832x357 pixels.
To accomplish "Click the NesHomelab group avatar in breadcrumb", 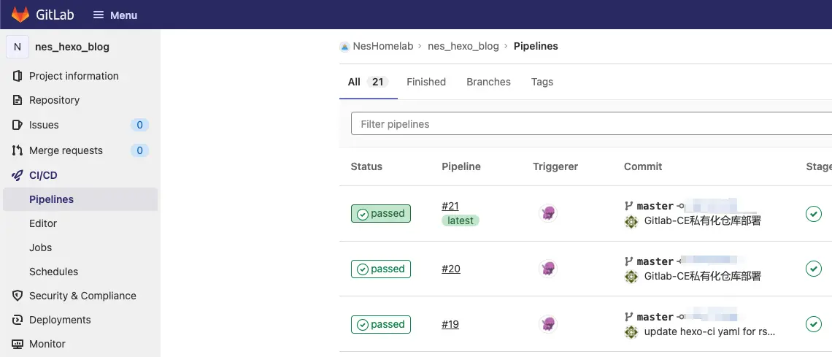I will [x=345, y=47].
